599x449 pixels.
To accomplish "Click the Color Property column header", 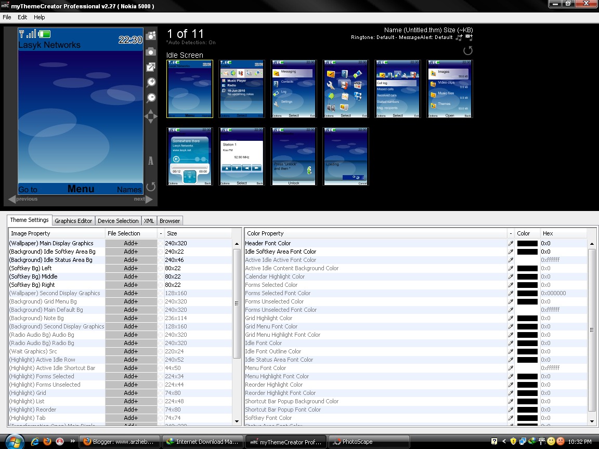I will pyautogui.click(x=376, y=233).
